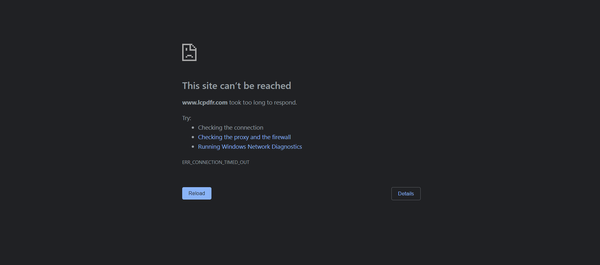The image size is (600, 265).
Task: Open Checking the proxy and the firewall link
Action: pos(244,137)
